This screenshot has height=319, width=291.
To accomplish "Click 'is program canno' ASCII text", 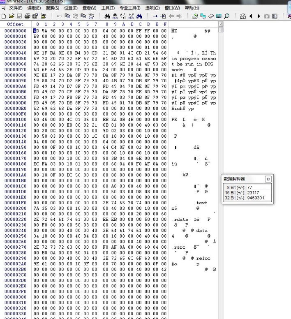I will 194,59.
